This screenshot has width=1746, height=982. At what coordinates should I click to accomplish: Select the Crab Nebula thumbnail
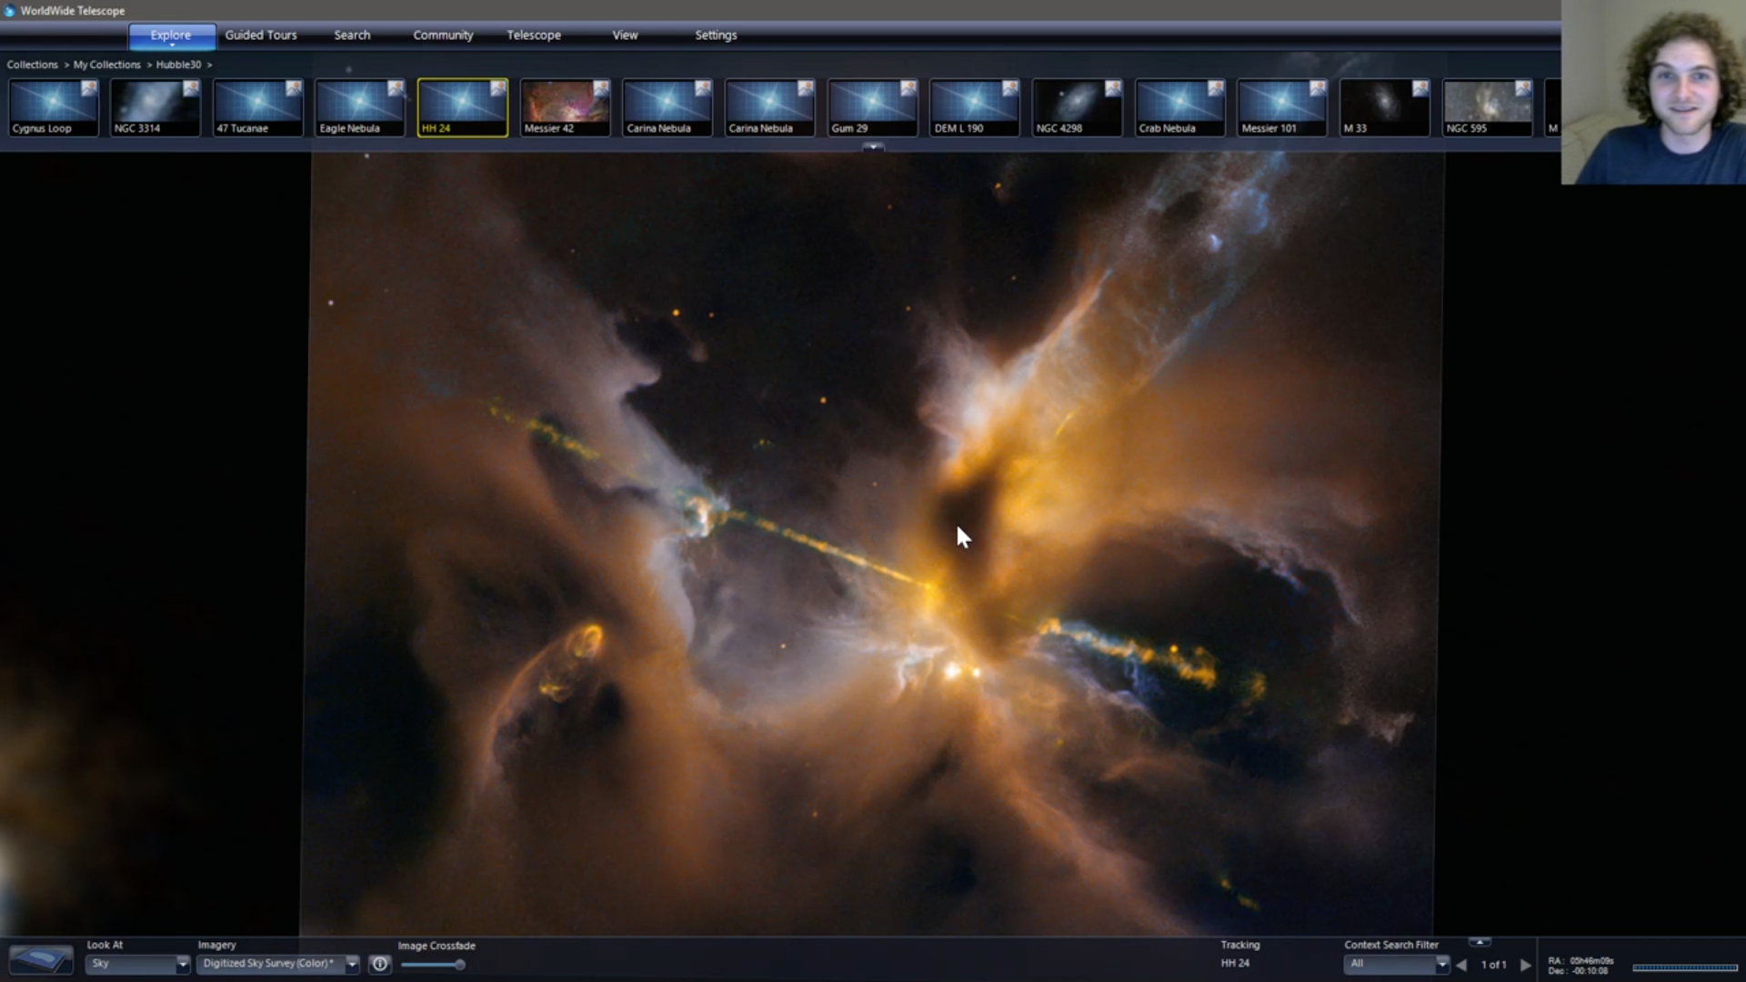click(1179, 107)
